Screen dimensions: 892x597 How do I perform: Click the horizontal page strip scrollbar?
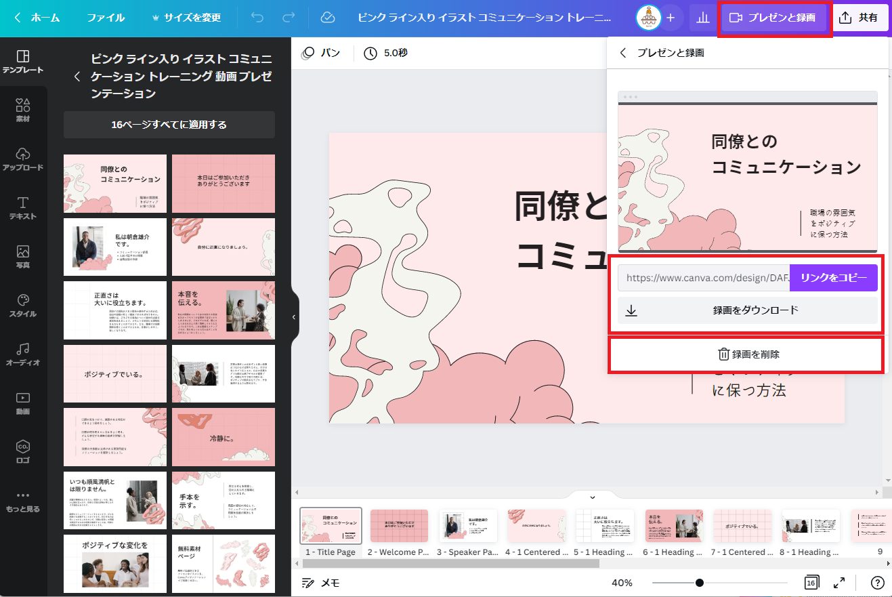click(450, 563)
